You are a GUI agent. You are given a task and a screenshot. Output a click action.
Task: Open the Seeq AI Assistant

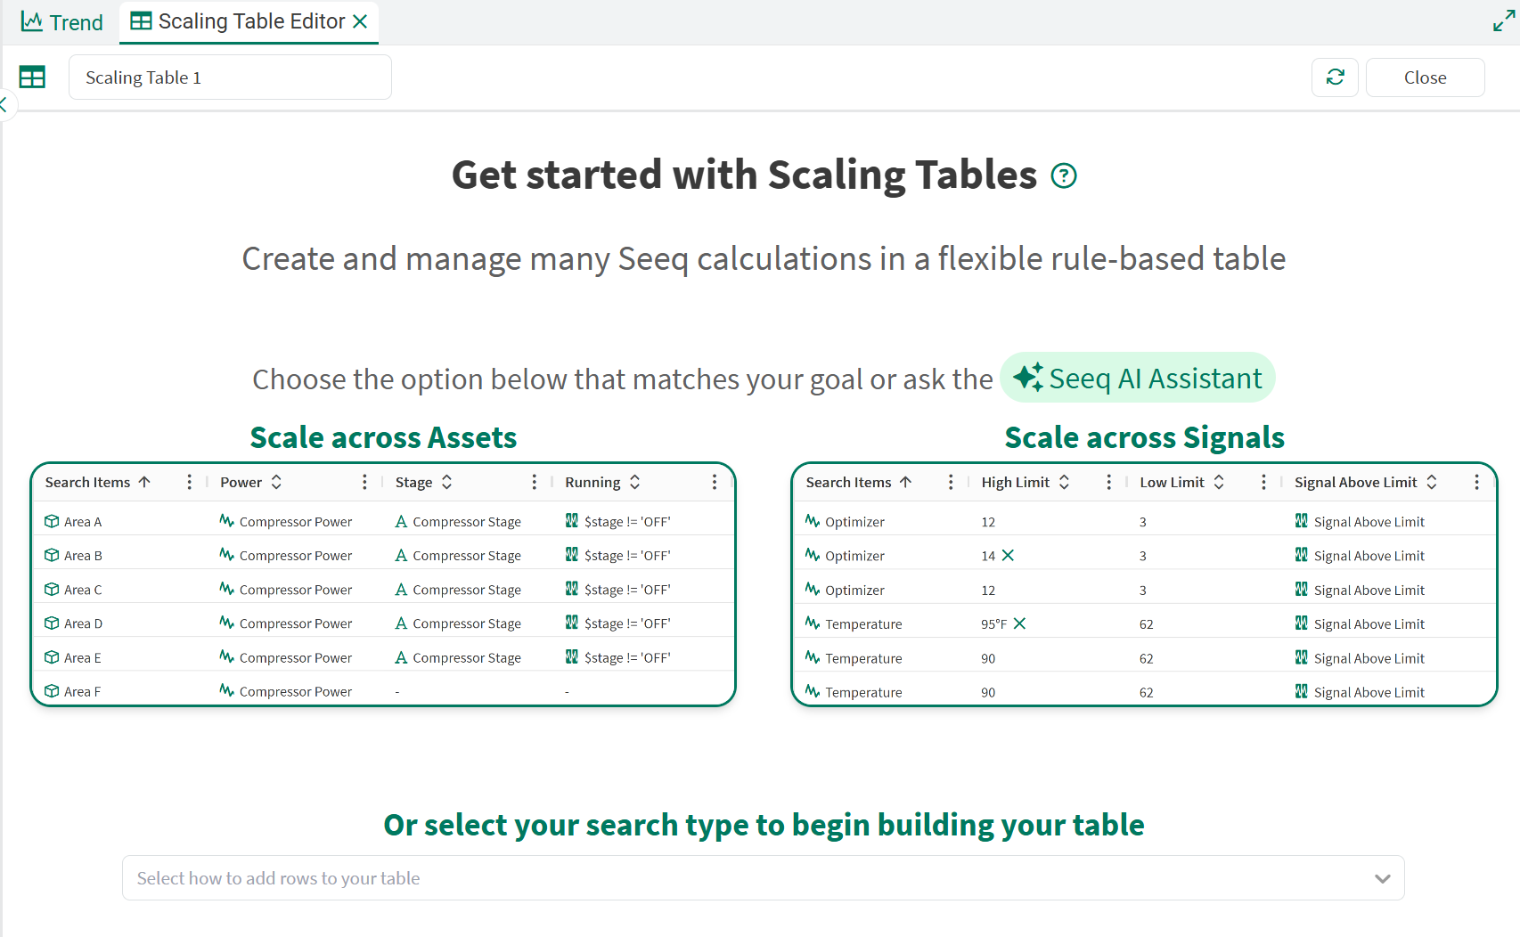pos(1138,378)
